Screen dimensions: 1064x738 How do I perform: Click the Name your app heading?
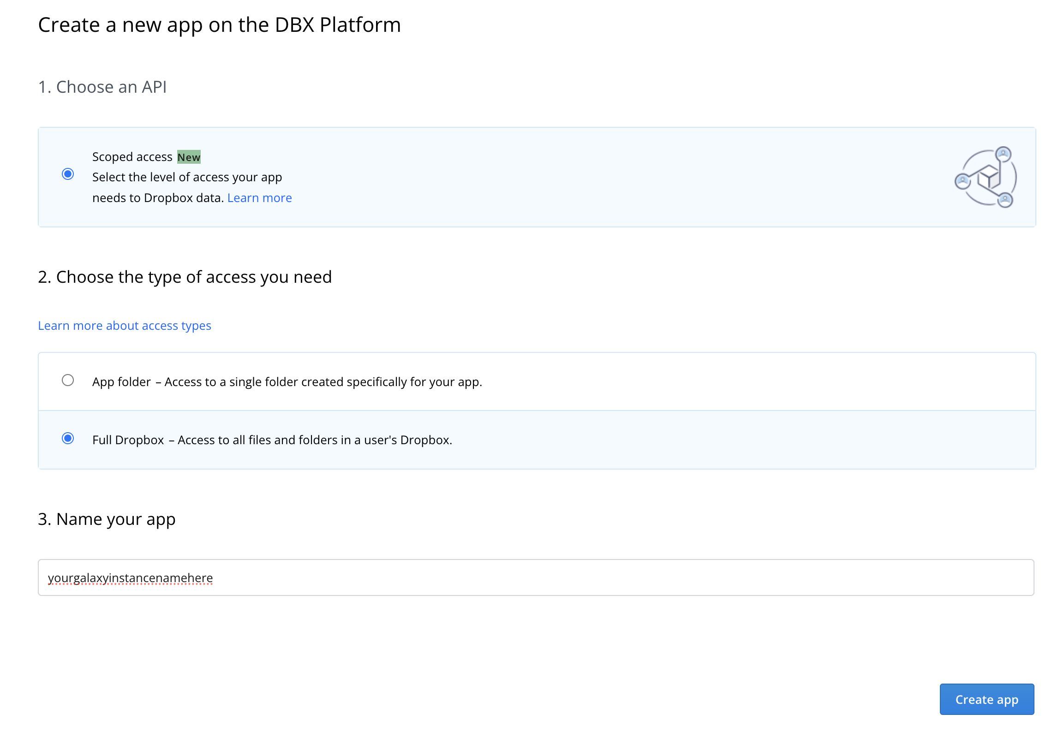pos(107,519)
